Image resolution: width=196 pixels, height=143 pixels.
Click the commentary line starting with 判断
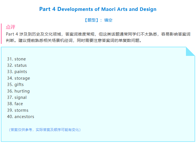tap(73, 40)
